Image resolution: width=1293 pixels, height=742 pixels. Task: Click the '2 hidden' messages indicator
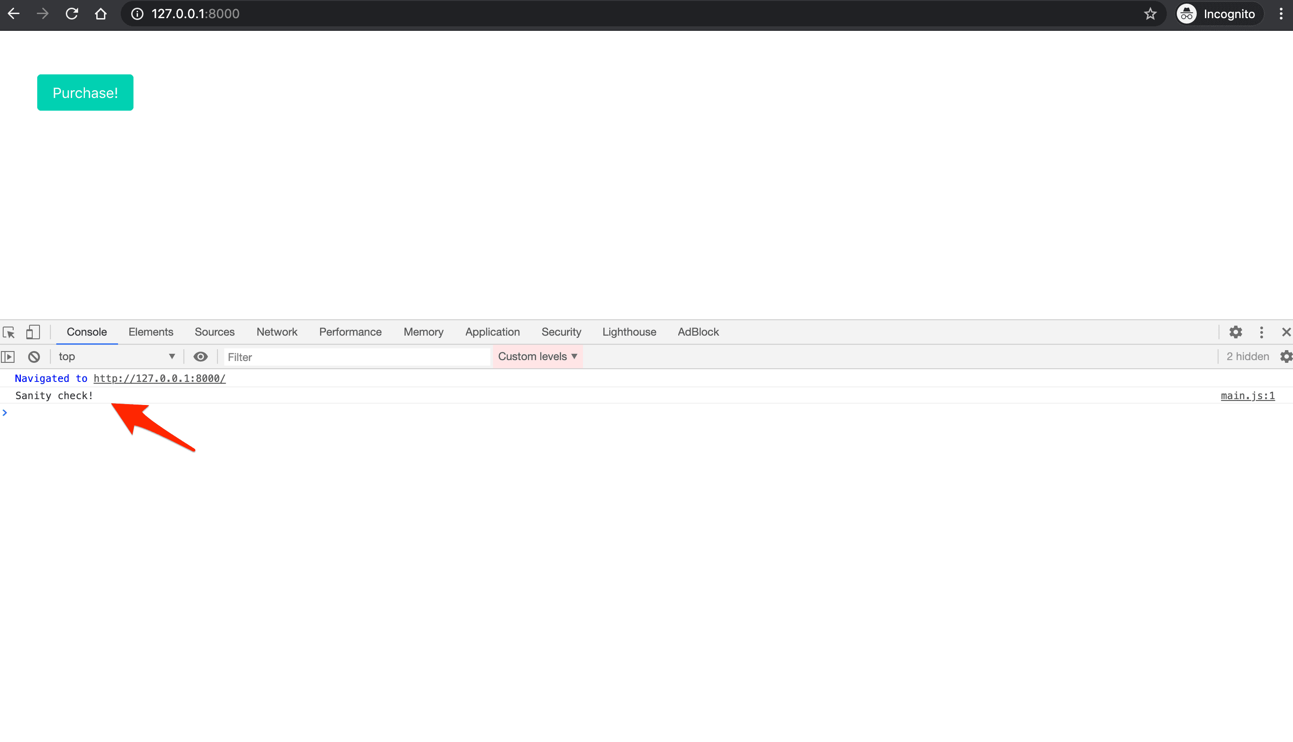[x=1248, y=357]
